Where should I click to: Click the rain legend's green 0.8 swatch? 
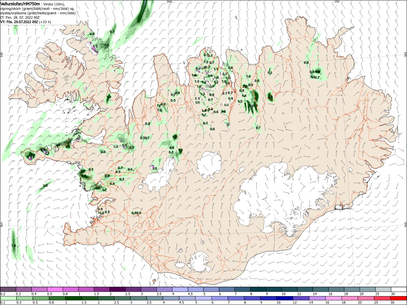(x=57, y=298)
